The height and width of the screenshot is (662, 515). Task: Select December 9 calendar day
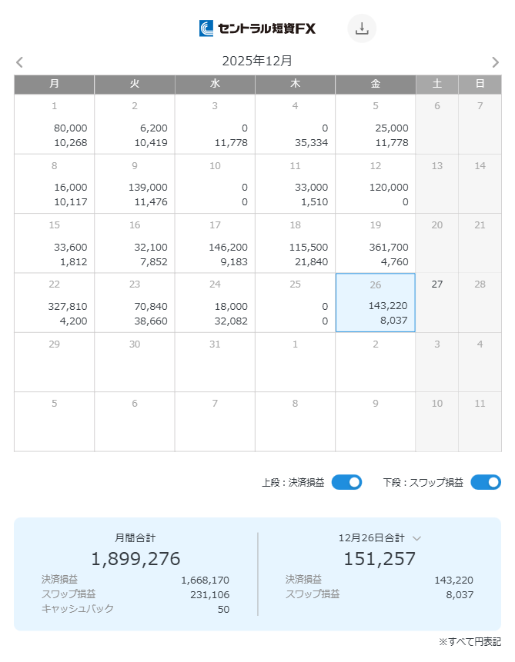(135, 184)
